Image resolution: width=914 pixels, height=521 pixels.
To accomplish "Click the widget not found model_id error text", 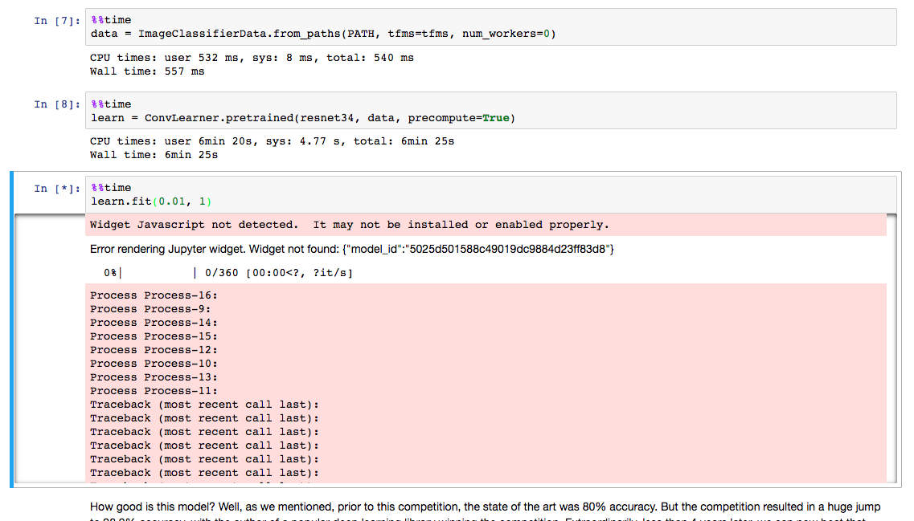I will [x=352, y=250].
